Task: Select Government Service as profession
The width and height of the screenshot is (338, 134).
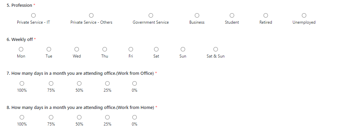Action: point(151,16)
